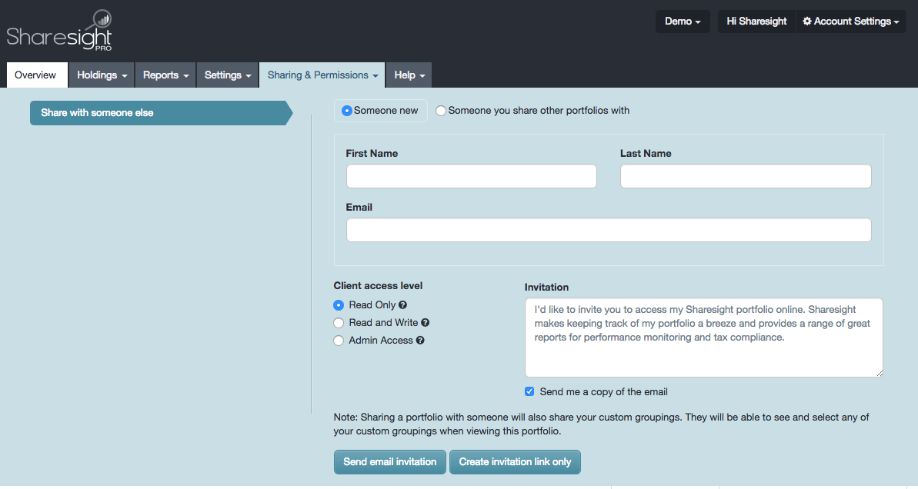The height and width of the screenshot is (489, 918).
Task: Open the Read Only help question mark
Action: coord(402,304)
